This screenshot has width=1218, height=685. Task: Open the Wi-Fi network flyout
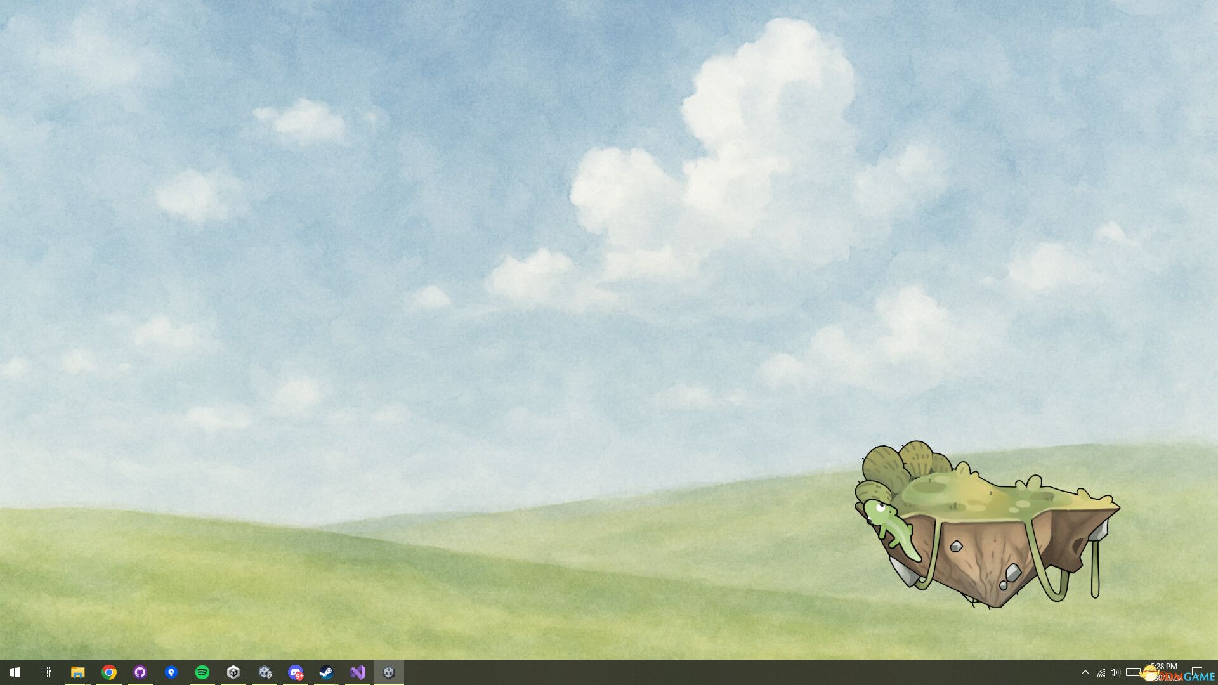coord(1101,672)
